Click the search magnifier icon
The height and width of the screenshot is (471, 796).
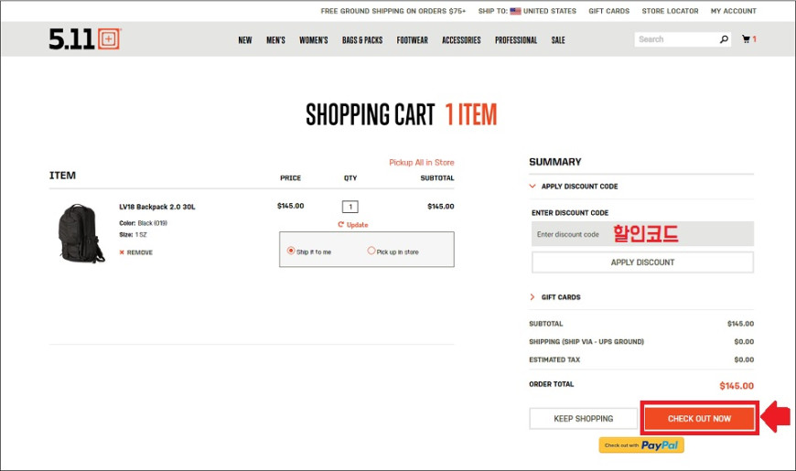coord(724,39)
